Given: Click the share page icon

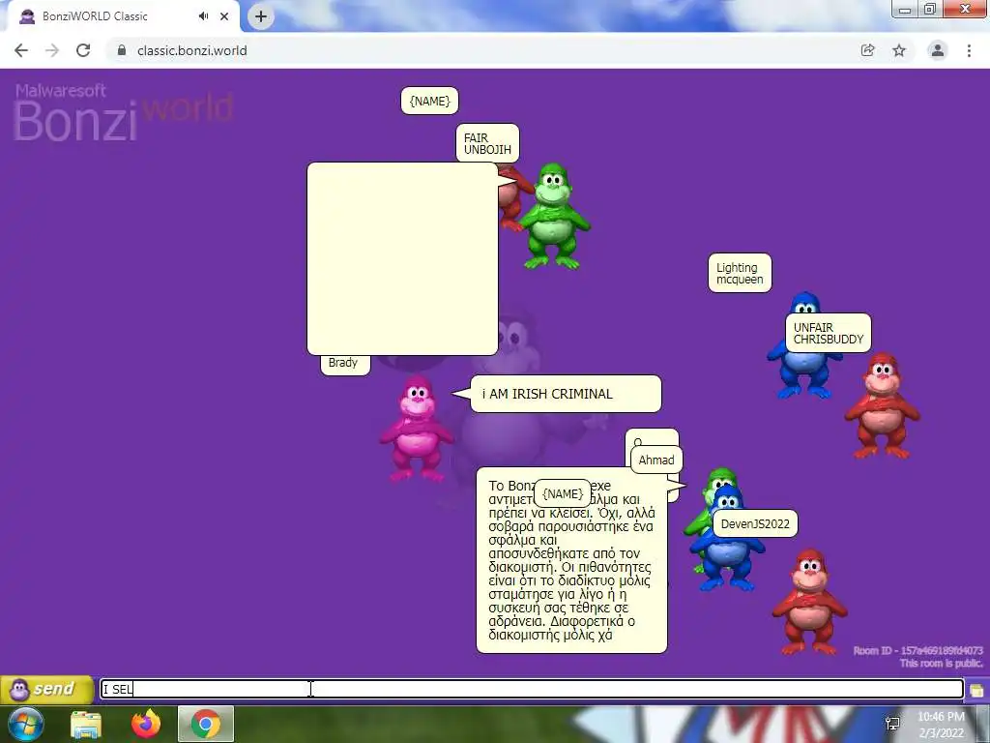Looking at the screenshot, I should tap(868, 50).
